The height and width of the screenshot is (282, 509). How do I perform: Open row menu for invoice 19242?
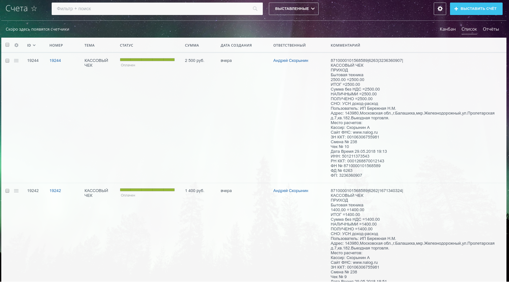pyautogui.click(x=16, y=191)
